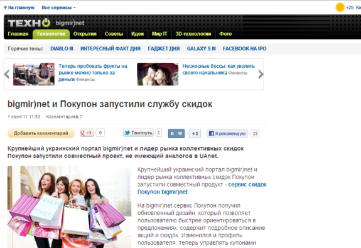This screenshot has height=248, width=361.
Task: Open ИНТЕРЕСНЫЙ ФАКТ ДНЯ topic
Action: [x=110, y=48]
